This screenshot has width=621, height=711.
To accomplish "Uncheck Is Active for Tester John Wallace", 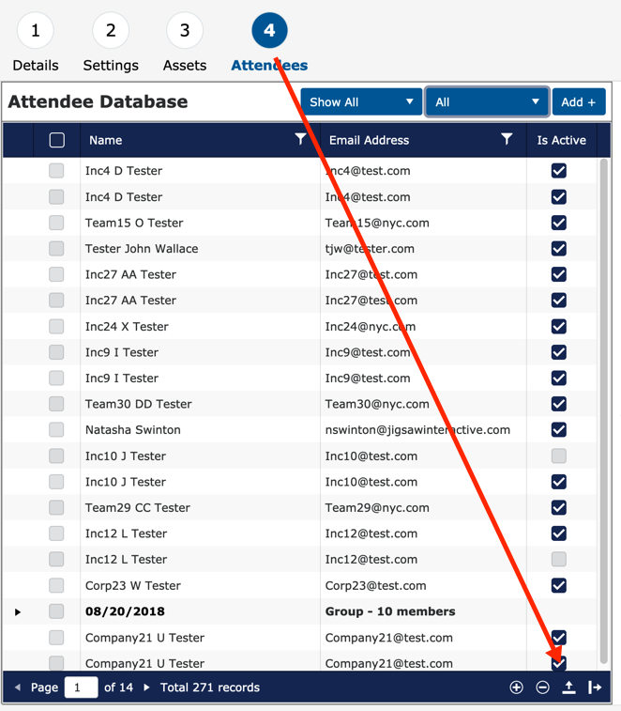I will (x=559, y=249).
